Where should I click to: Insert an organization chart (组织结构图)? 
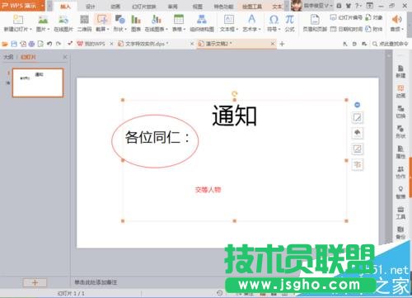click(202, 20)
